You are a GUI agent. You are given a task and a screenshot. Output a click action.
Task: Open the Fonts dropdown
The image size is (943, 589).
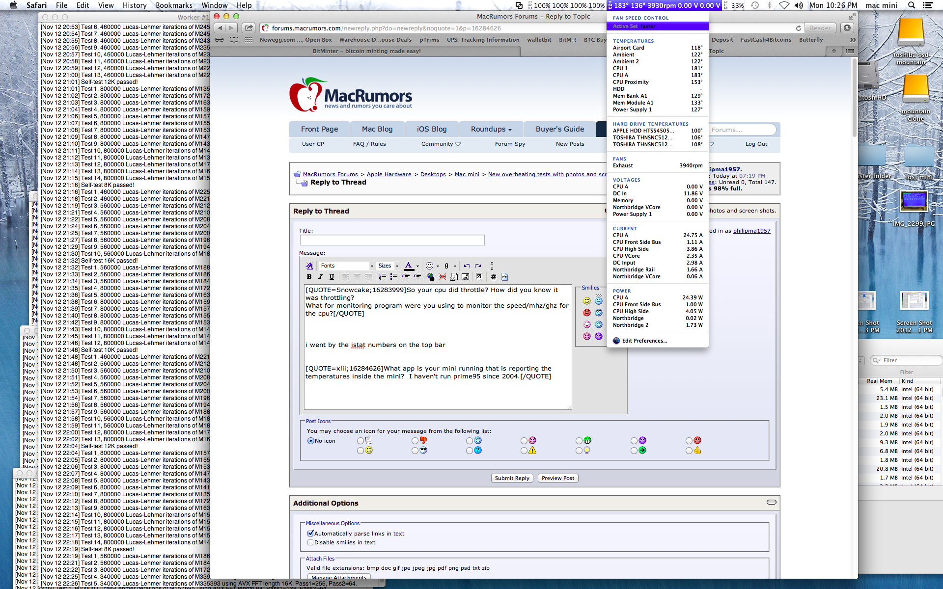346,266
